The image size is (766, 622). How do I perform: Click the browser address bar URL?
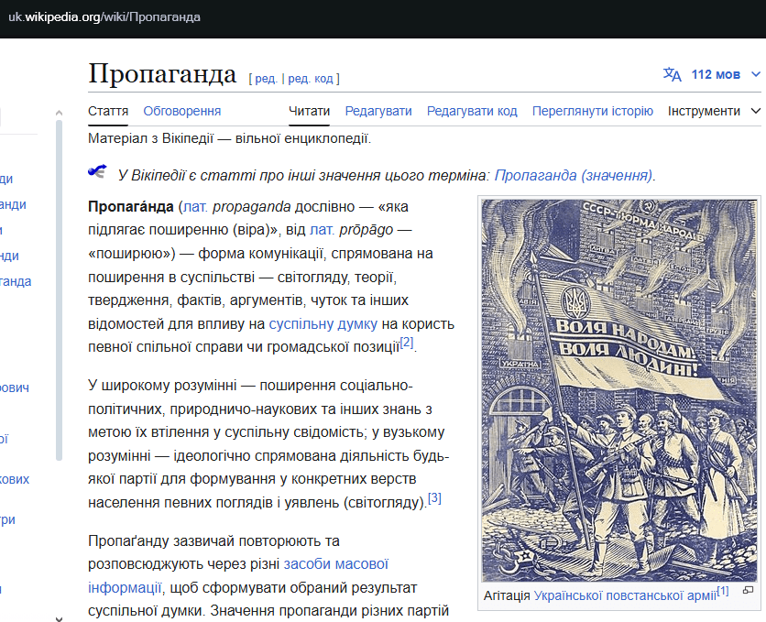[x=104, y=17]
